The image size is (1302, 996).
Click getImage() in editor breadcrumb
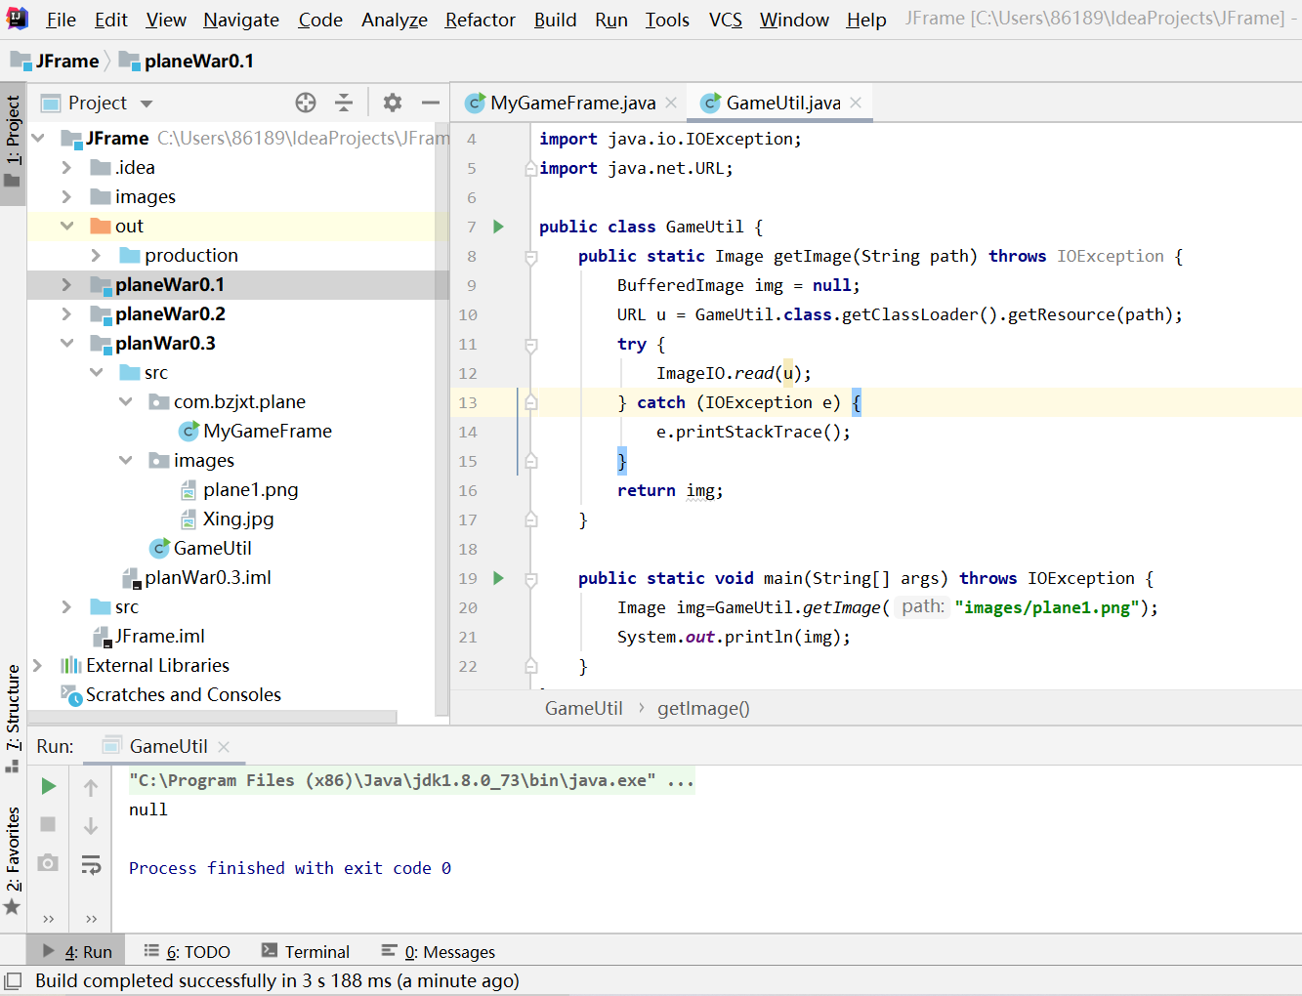[x=703, y=708]
